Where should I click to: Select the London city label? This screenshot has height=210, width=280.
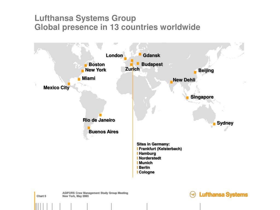115,55
